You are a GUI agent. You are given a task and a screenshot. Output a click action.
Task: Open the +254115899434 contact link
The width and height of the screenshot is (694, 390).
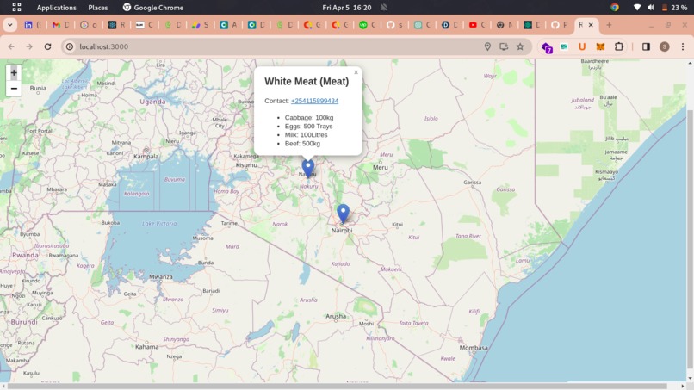tap(314, 101)
